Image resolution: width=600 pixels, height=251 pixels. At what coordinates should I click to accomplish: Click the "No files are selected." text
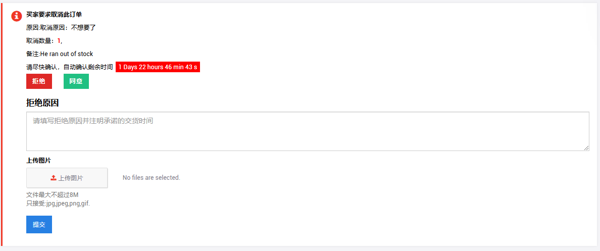click(x=152, y=178)
